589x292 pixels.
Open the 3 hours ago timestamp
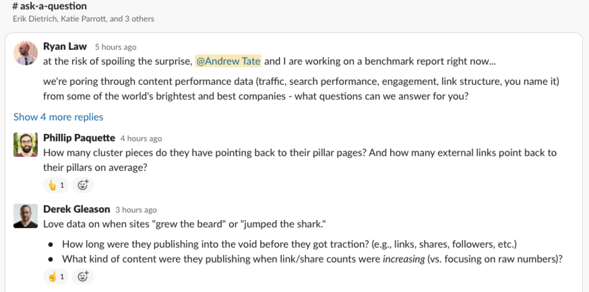point(136,210)
